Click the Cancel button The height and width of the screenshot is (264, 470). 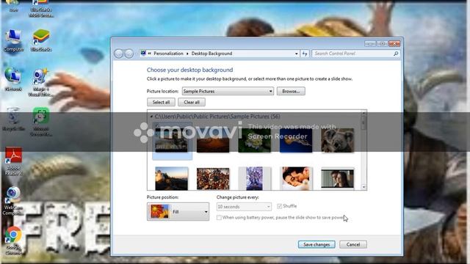tap(353, 244)
